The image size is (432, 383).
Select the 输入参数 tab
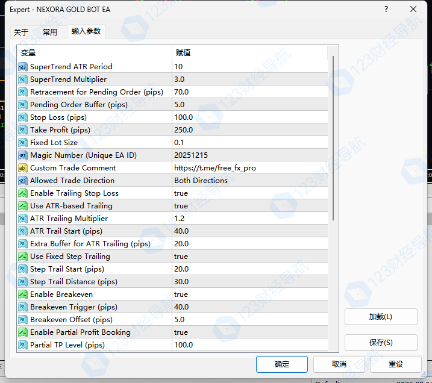[86, 31]
